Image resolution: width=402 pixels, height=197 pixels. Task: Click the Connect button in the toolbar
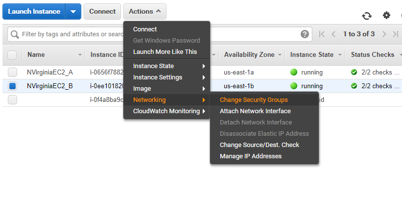pos(102,11)
